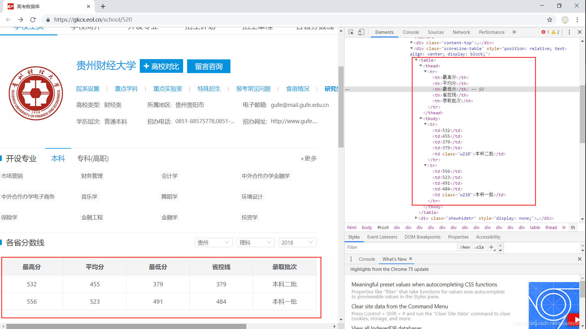Open DevTools customize three-dot menu

569,32
